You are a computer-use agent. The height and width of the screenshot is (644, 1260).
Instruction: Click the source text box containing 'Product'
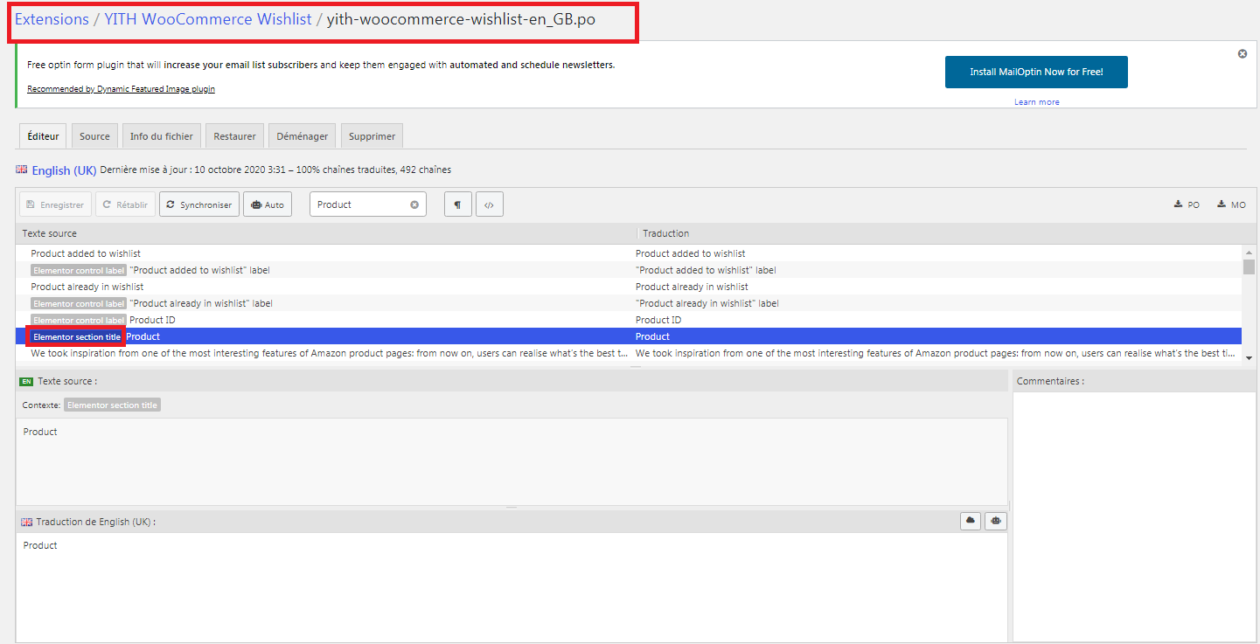[512, 461]
